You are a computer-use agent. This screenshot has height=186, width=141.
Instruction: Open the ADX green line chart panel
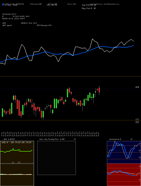(x=17, y=152)
